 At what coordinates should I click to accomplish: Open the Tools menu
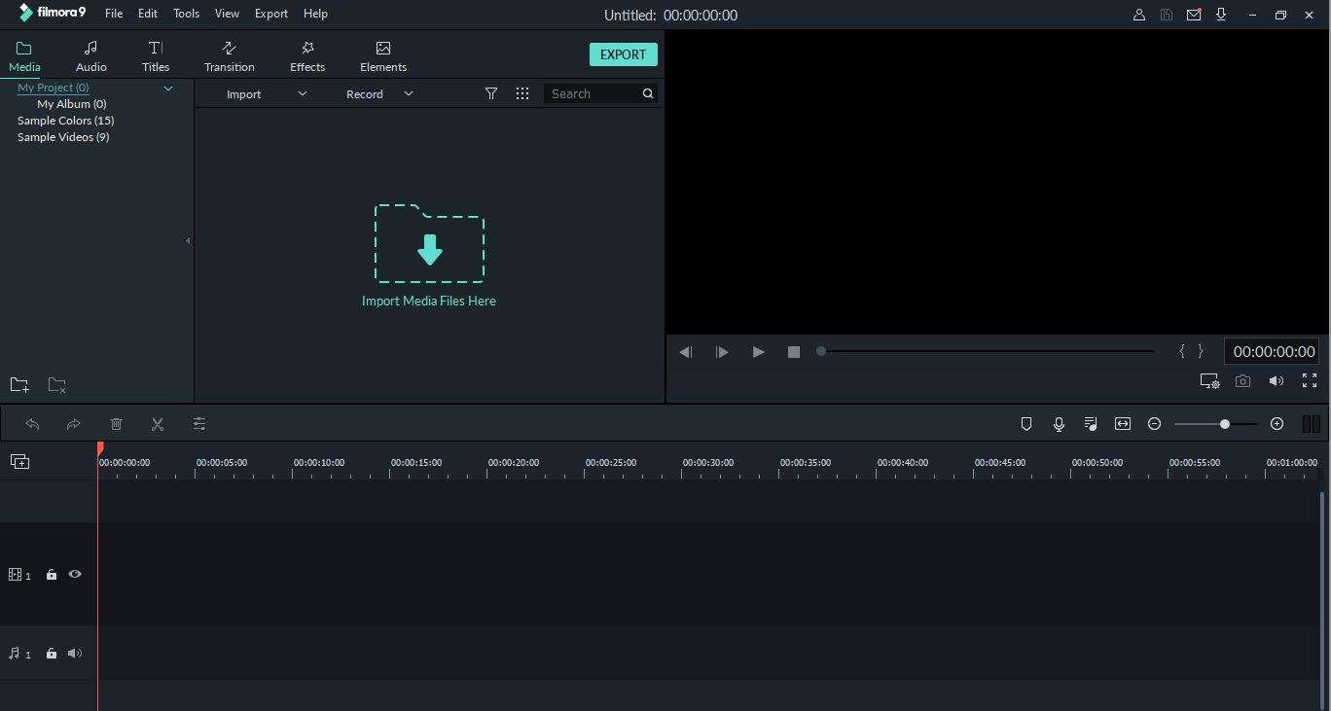point(186,13)
